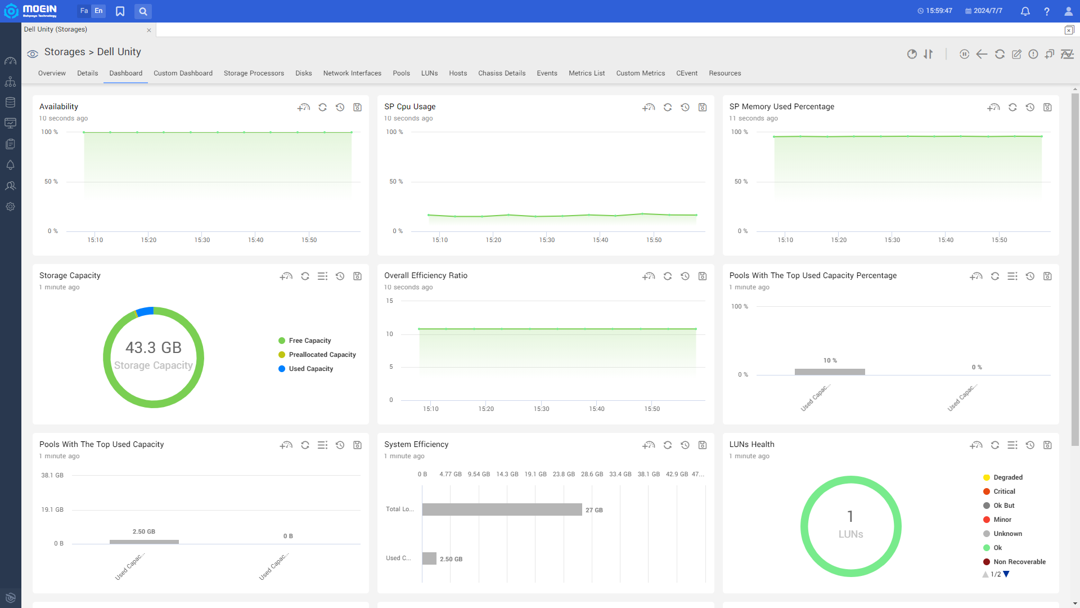Open the monitor chart icon in sidebar
The width and height of the screenshot is (1080, 608).
click(x=10, y=123)
